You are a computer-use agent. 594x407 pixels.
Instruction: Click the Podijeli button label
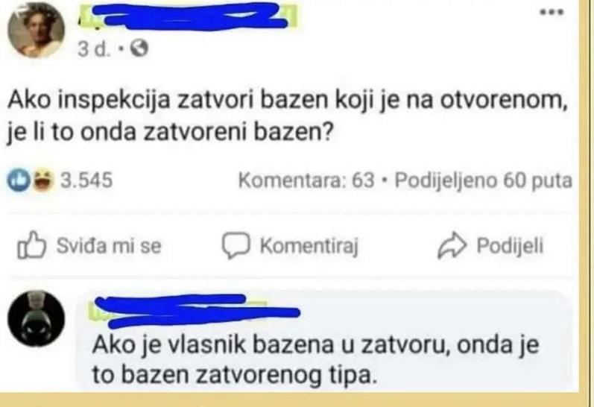point(510,245)
